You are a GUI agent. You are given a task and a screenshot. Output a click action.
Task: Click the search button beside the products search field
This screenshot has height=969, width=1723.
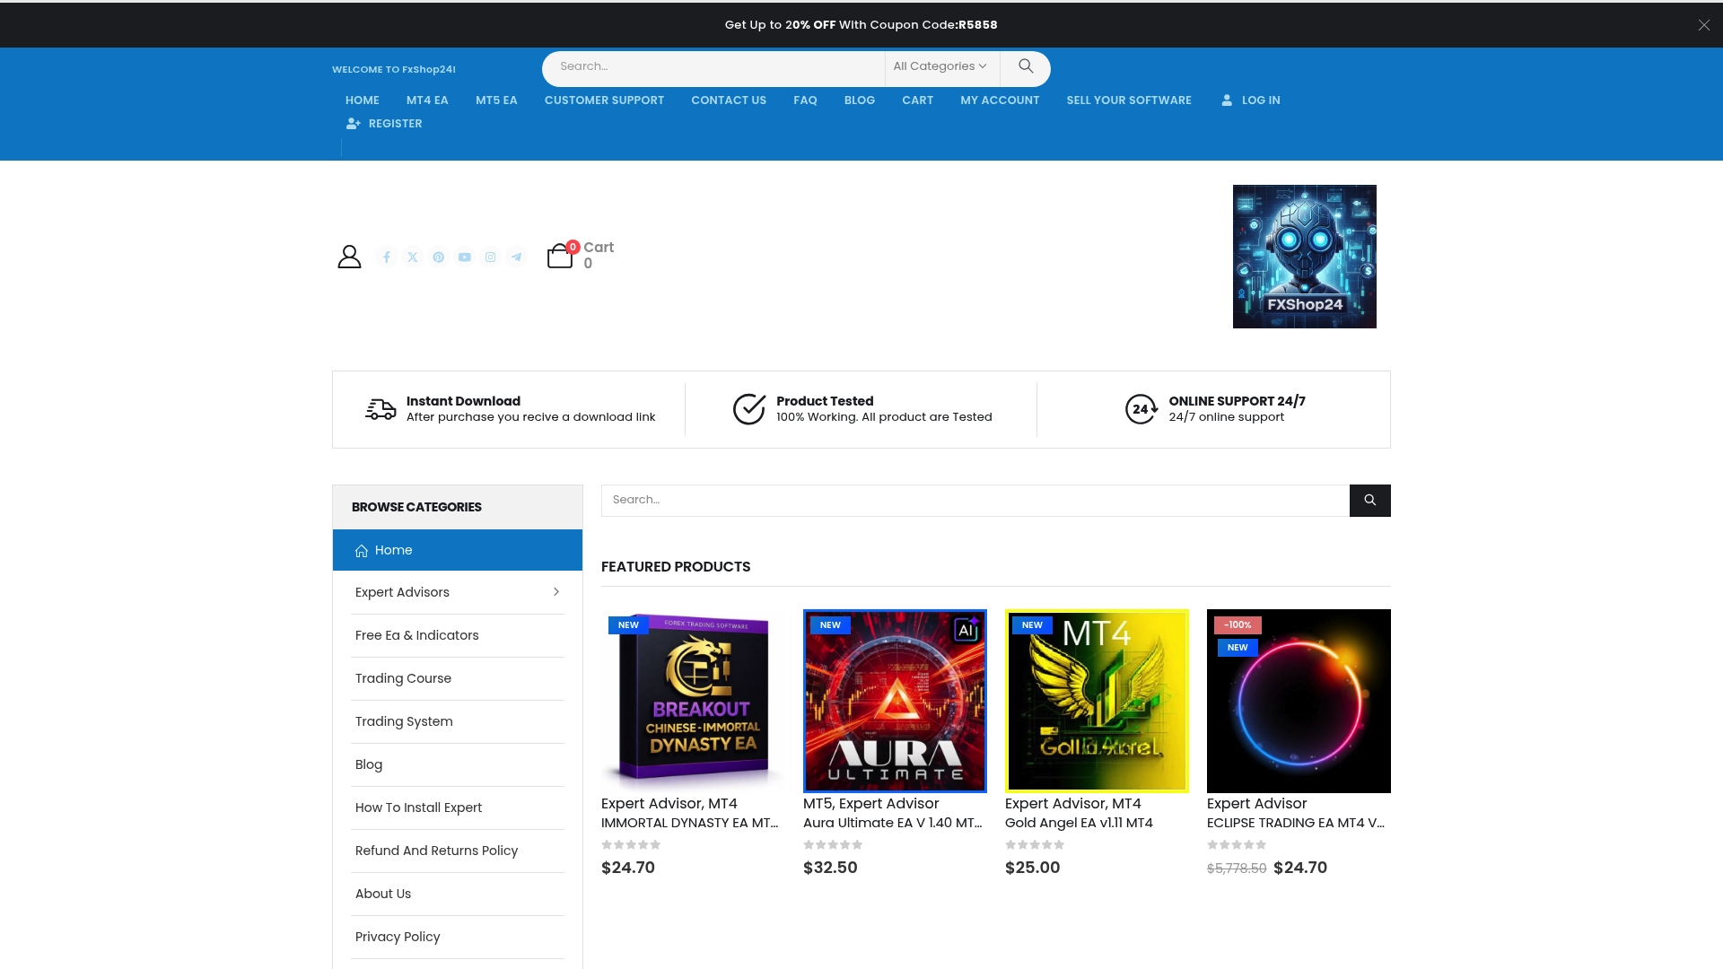tap(1369, 500)
